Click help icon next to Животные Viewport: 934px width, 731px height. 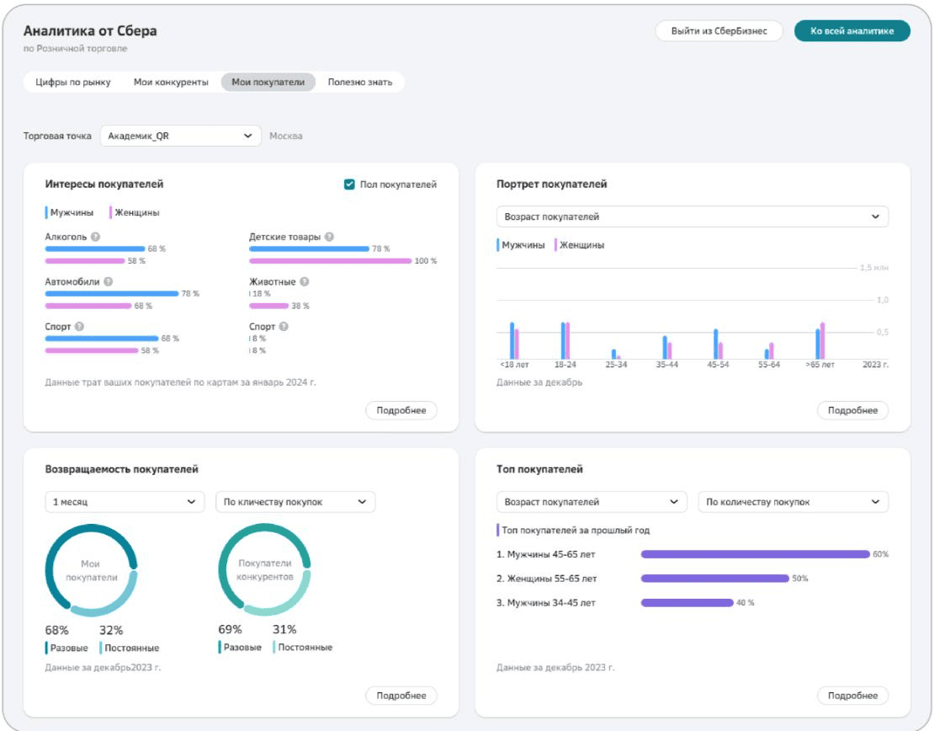click(304, 282)
